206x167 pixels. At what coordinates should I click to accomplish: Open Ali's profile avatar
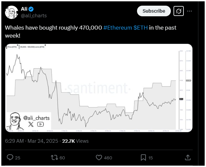(12, 12)
